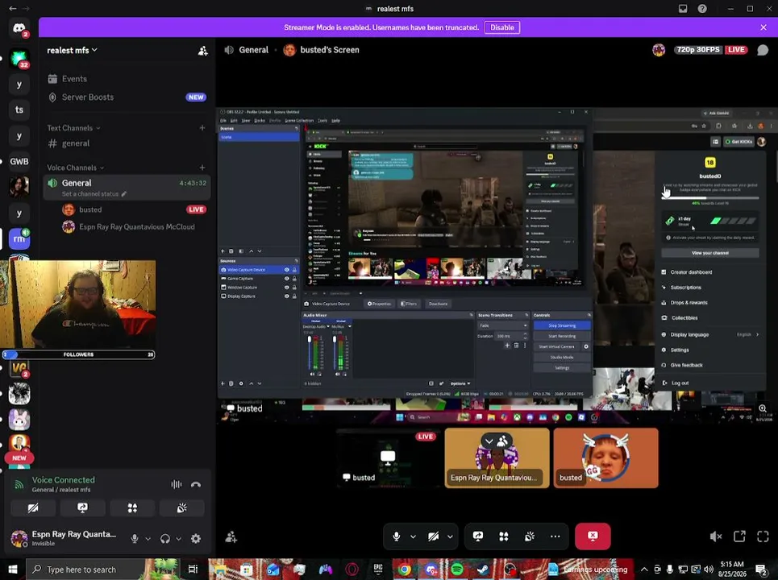
Task: Open Task View on the taskbar
Action: click(193, 569)
